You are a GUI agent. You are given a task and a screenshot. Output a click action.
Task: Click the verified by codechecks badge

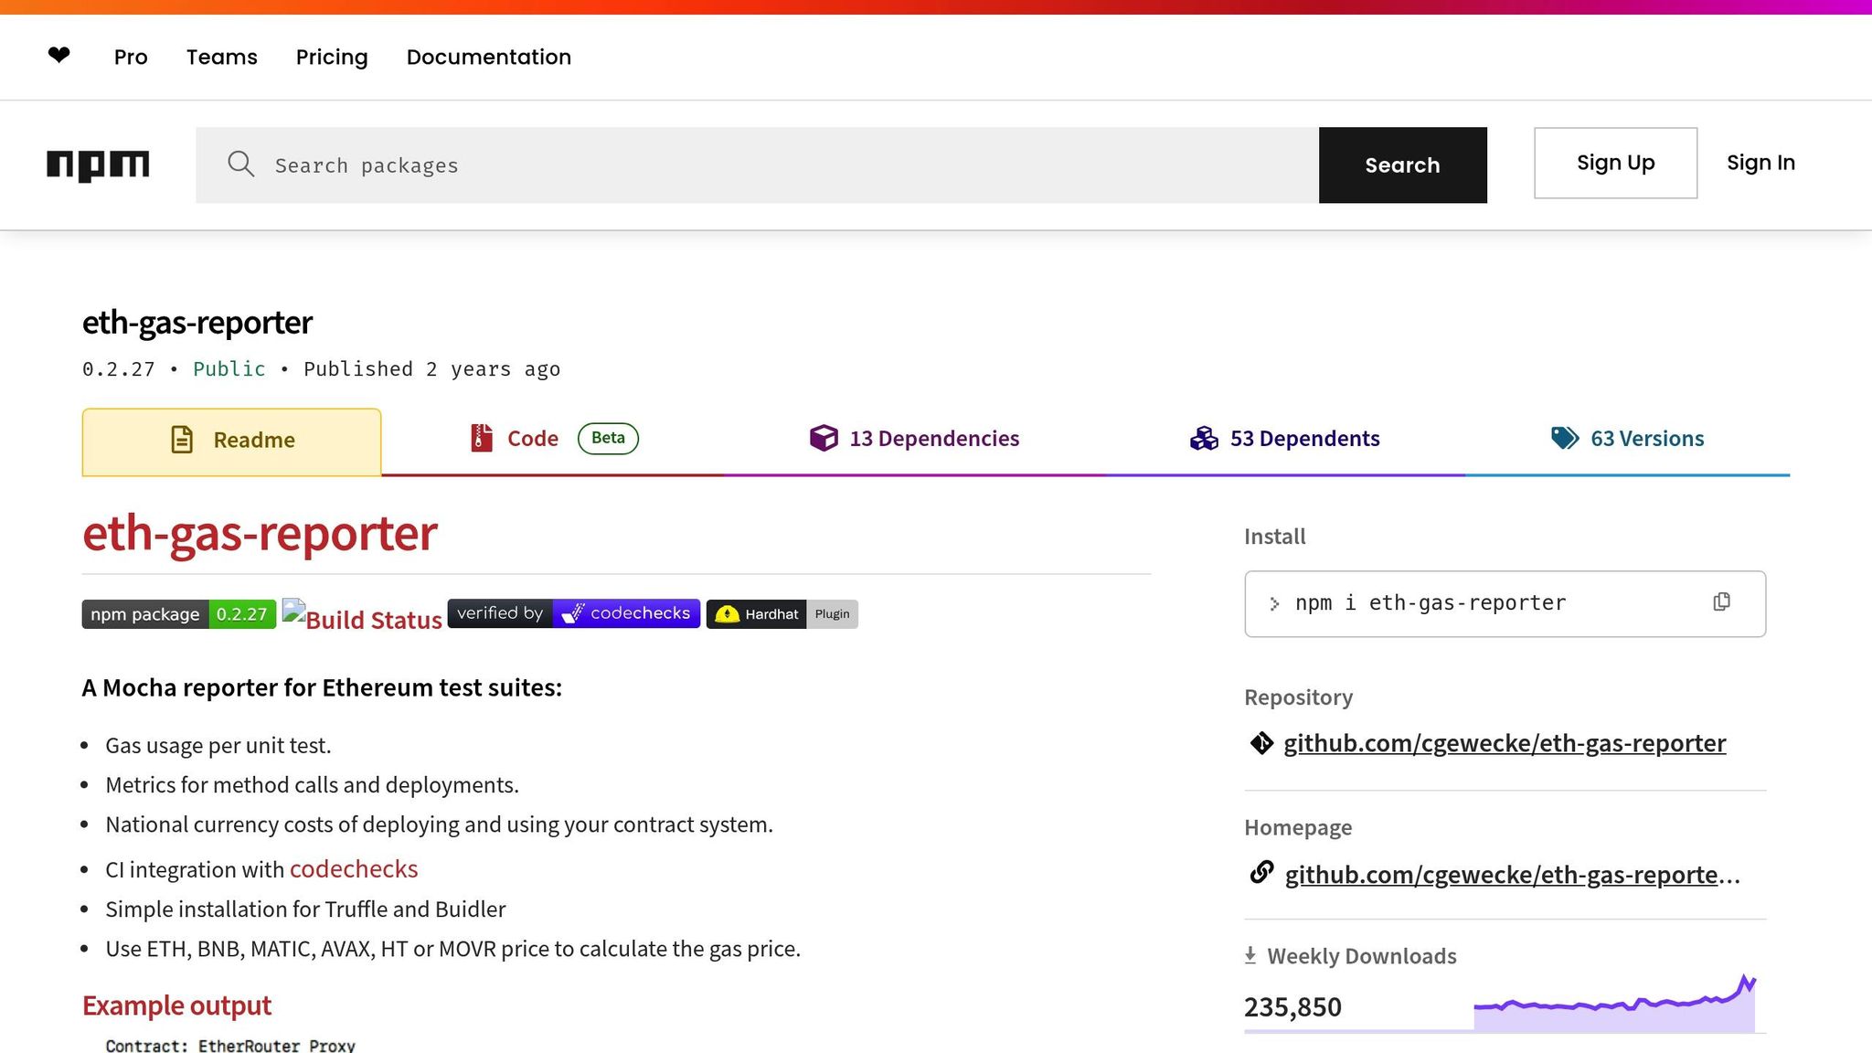tap(574, 613)
